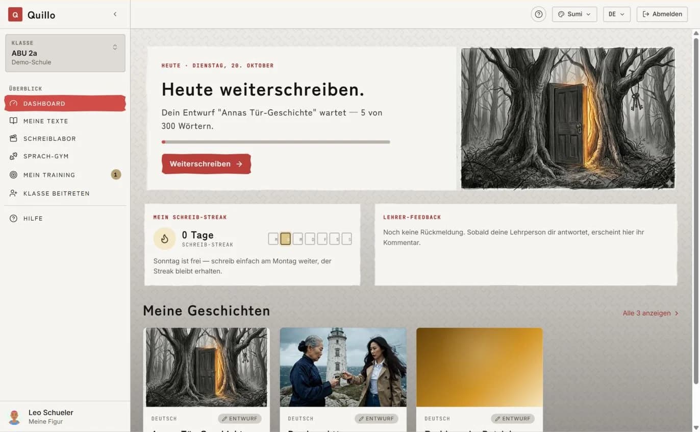Open the Alle 3 anzeigen link
Image resolution: width=700 pixels, height=432 pixels.
(x=651, y=314)
